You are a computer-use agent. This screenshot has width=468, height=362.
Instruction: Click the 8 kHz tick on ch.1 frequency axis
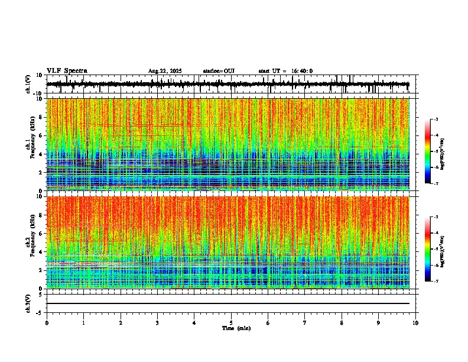click(x=41, y=117)
